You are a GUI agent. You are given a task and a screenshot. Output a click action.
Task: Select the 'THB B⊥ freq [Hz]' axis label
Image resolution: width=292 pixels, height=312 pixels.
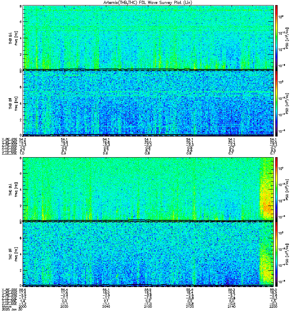click(x=13, y=38)
